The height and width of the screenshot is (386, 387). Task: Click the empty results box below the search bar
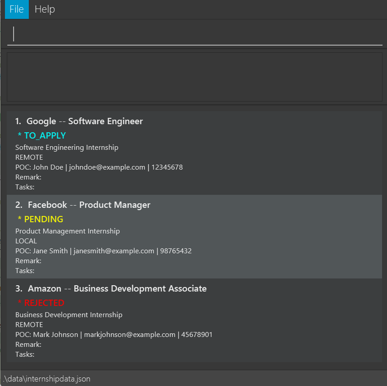point(193,76)
